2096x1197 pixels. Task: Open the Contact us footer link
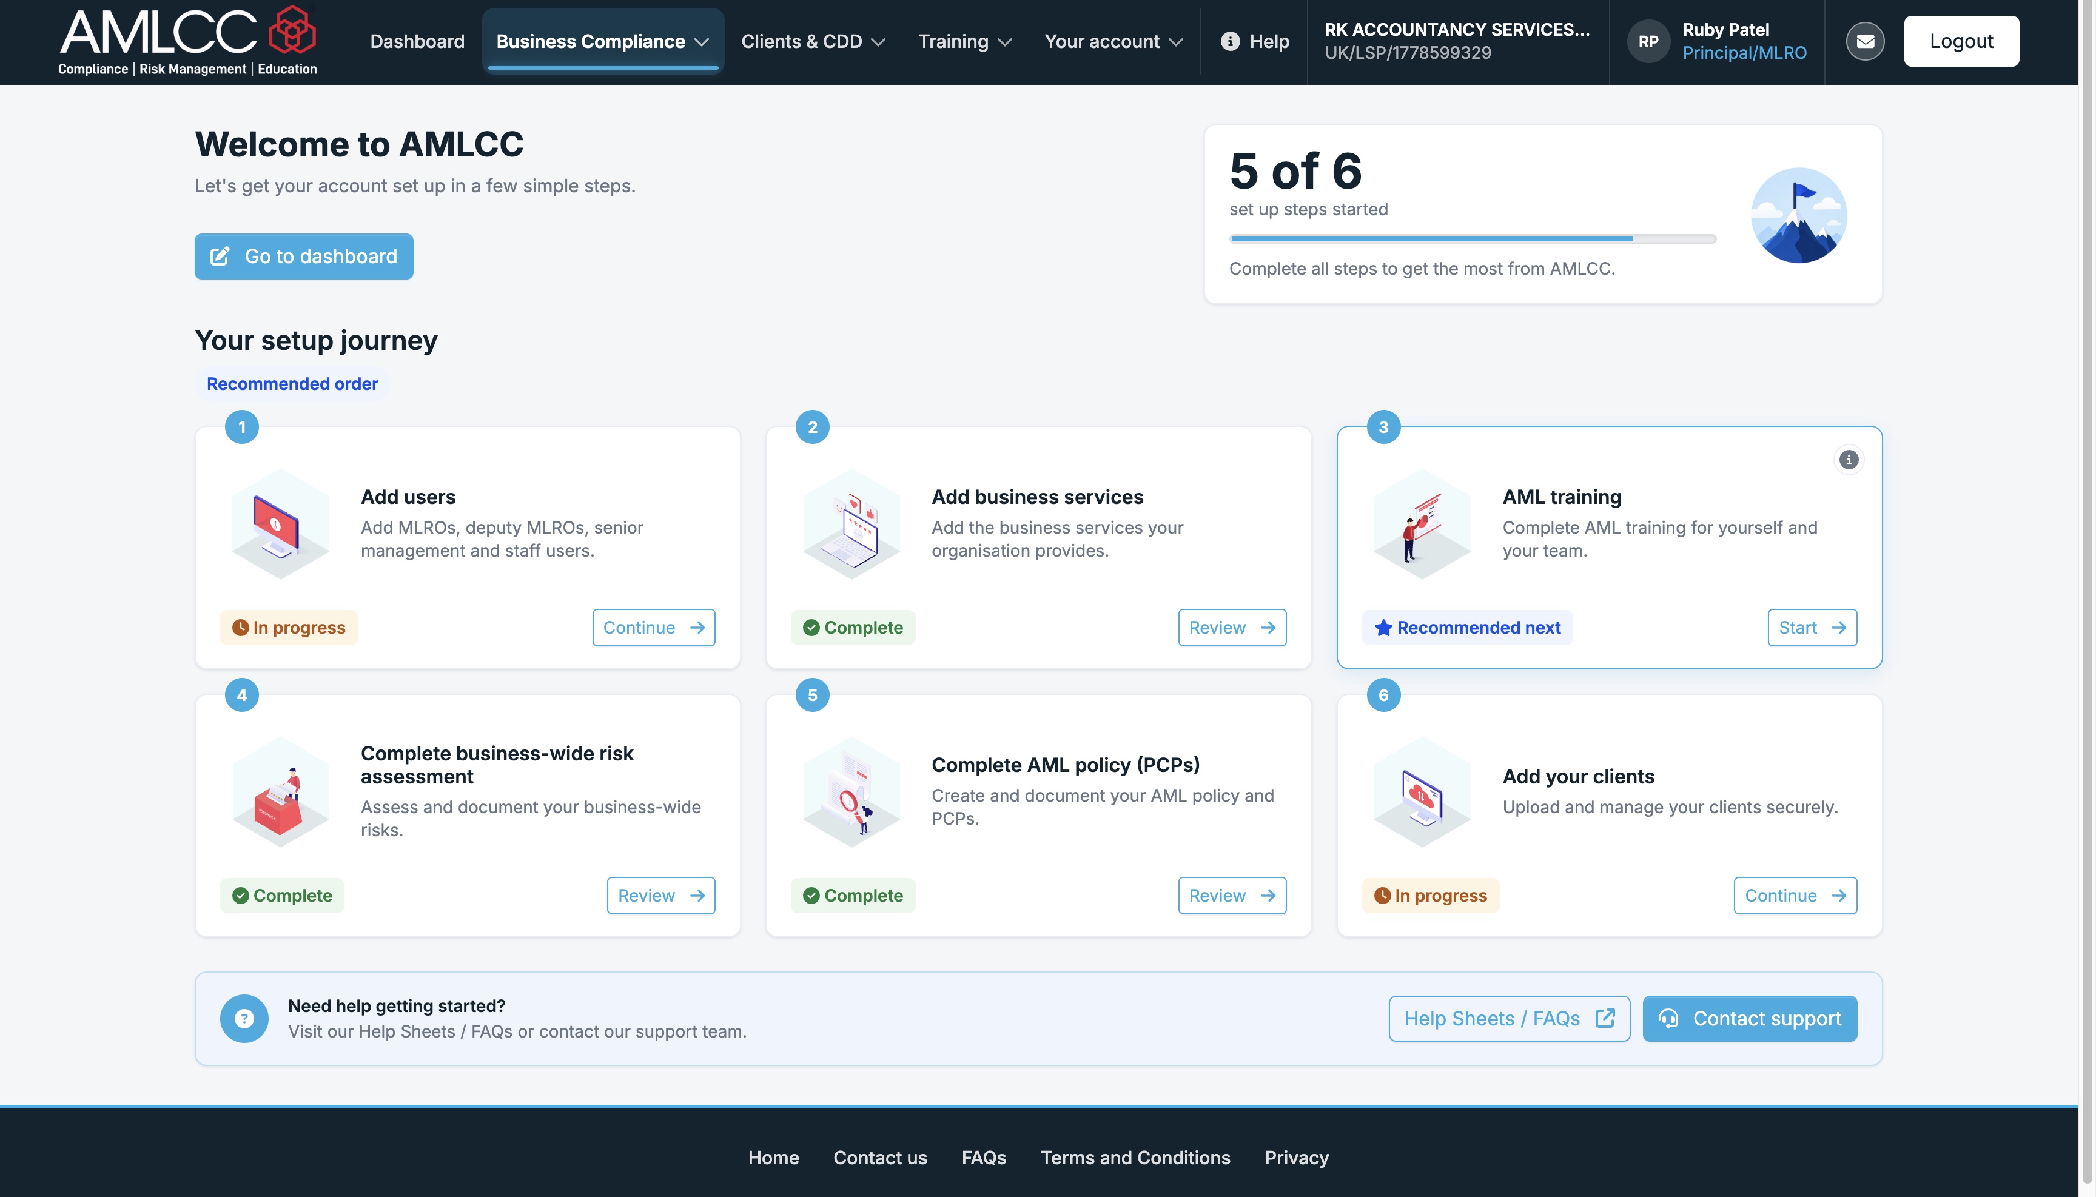880,1158
